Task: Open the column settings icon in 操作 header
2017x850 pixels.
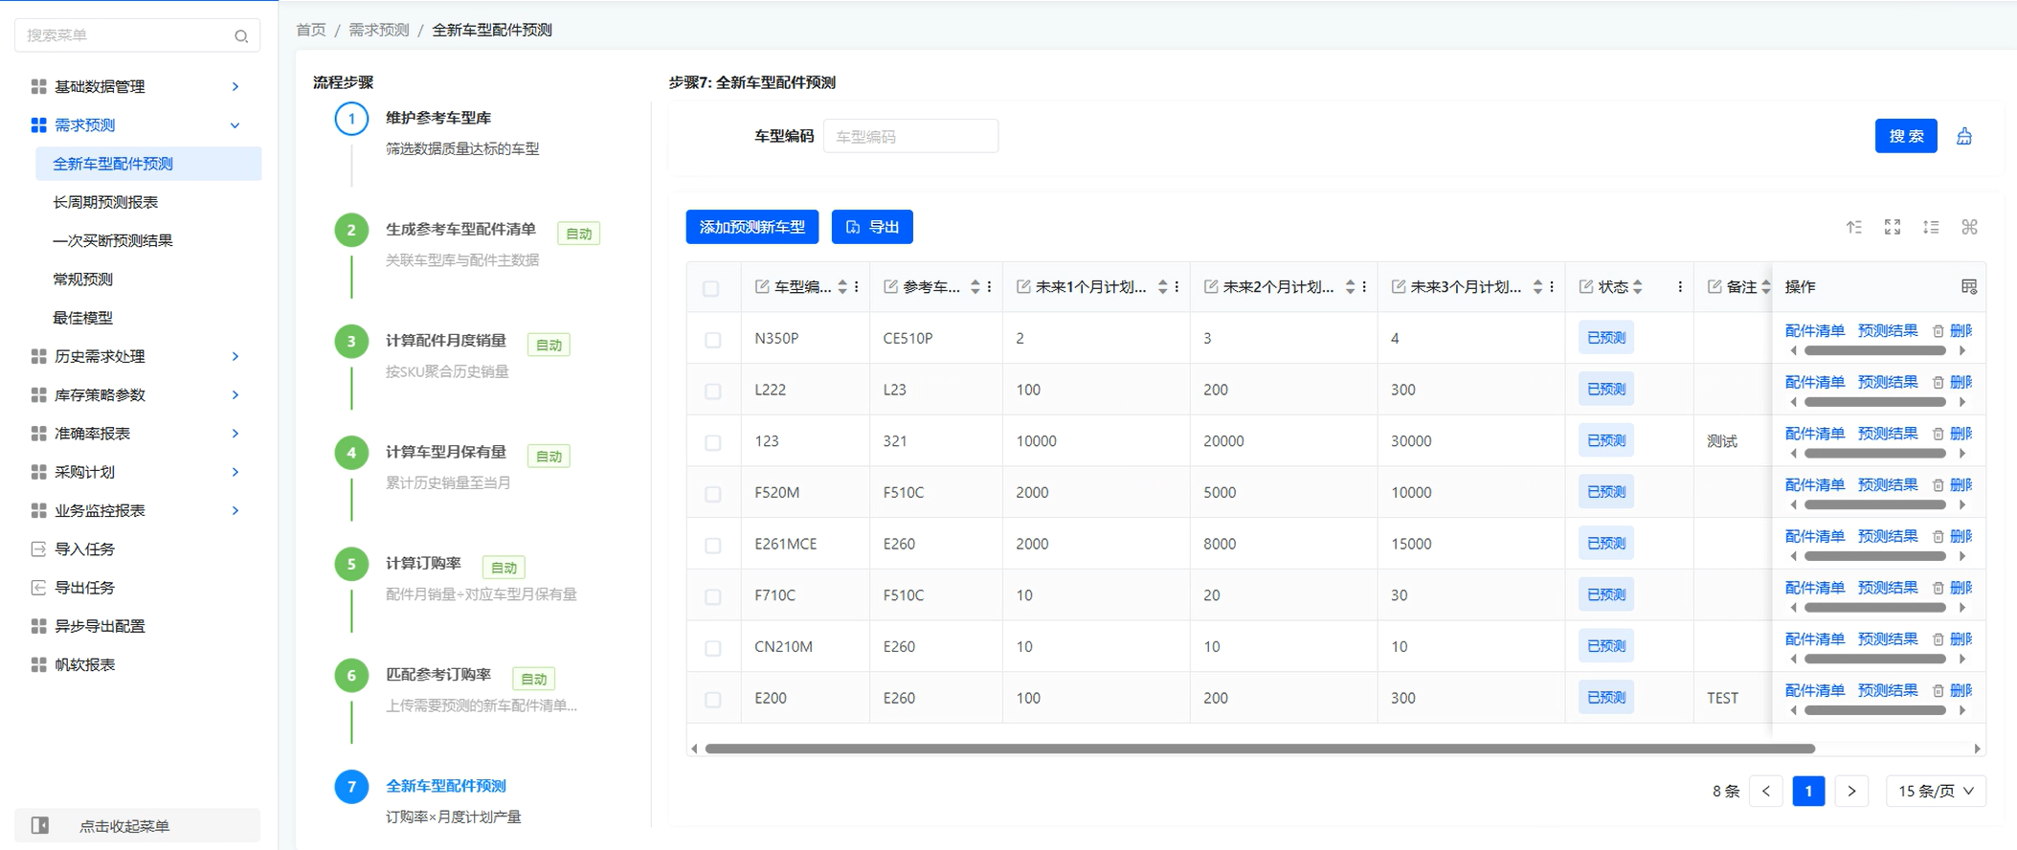Action: (1968, 287)
